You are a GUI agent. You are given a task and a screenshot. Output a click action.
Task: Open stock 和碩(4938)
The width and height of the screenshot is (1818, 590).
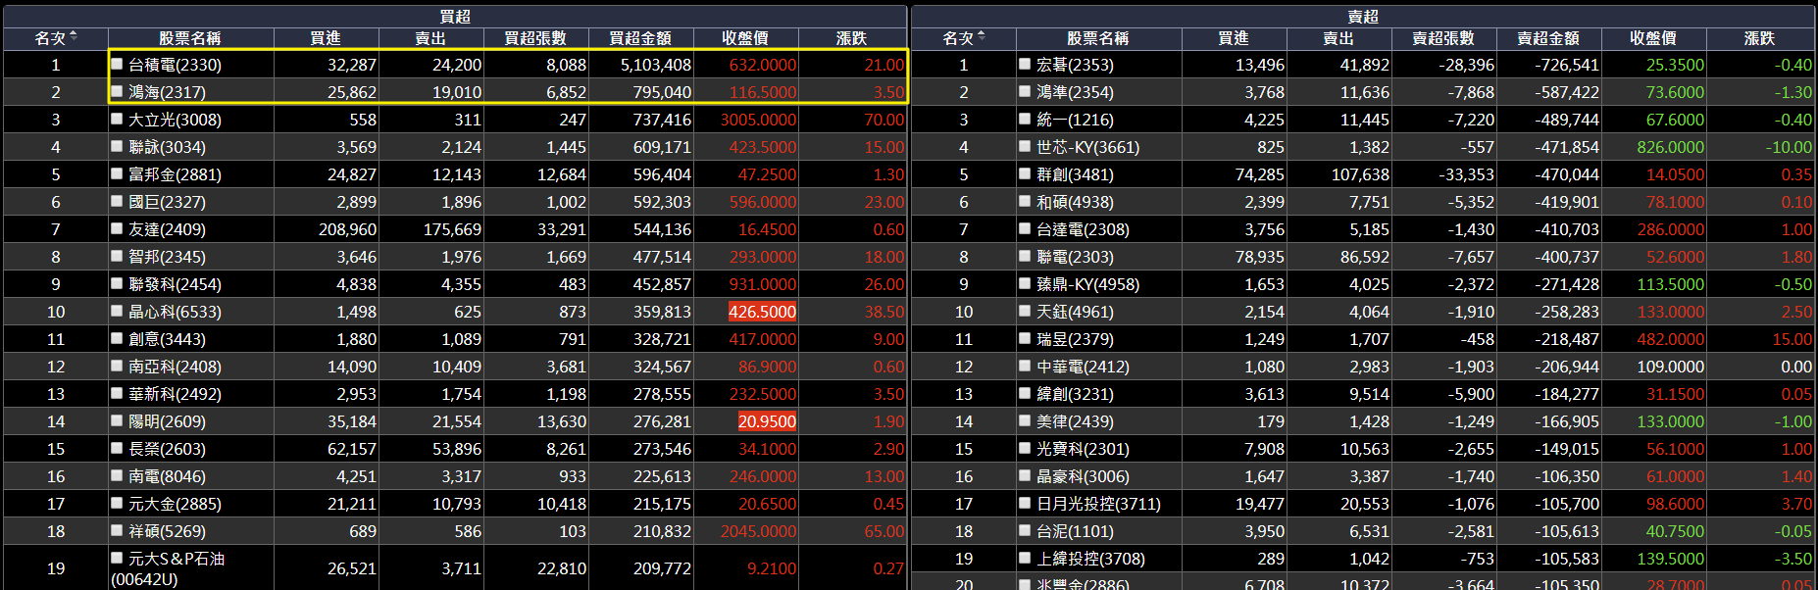point(1076,202)
